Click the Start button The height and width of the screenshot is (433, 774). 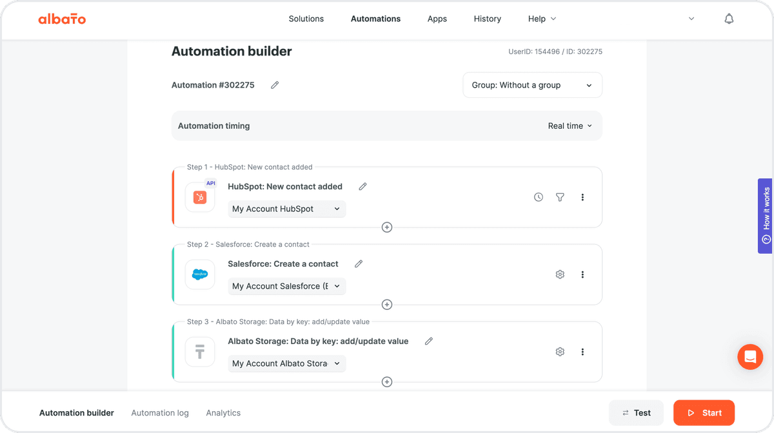tap(704, 413)
